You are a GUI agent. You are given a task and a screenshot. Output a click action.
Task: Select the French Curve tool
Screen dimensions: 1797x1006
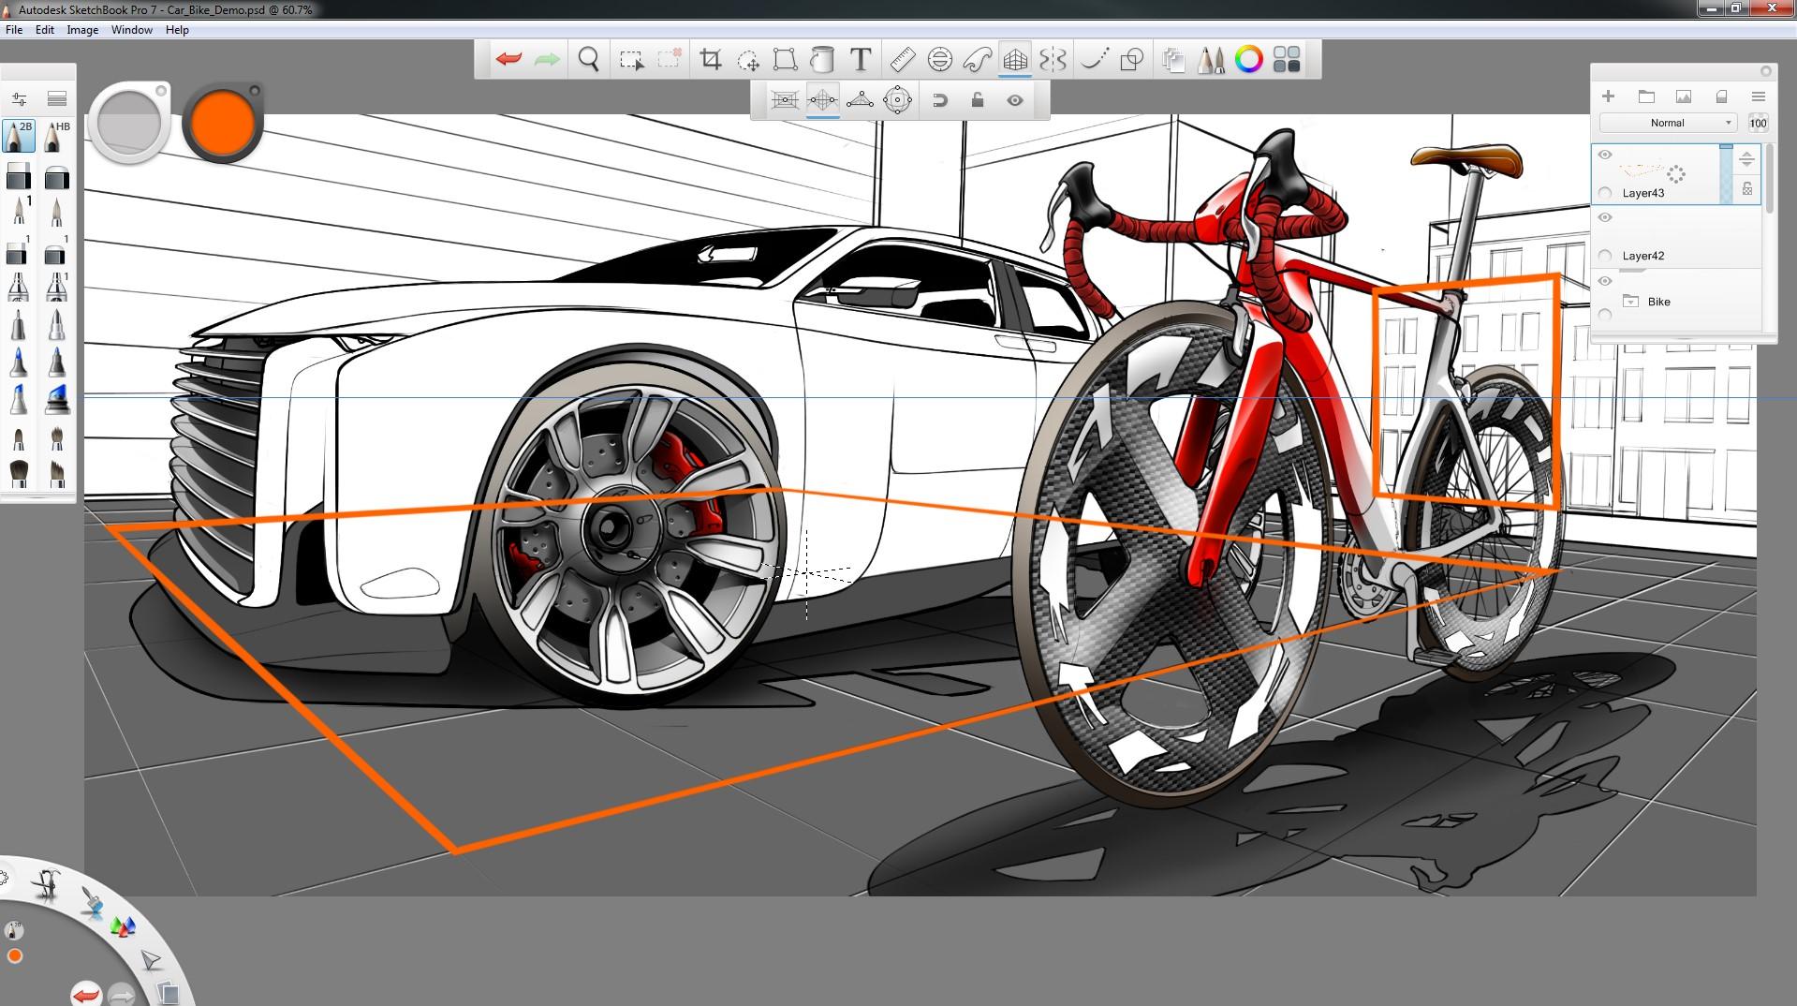[977, 60]
